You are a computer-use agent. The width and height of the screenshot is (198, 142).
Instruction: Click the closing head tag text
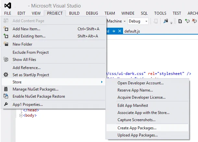[31, 110]
